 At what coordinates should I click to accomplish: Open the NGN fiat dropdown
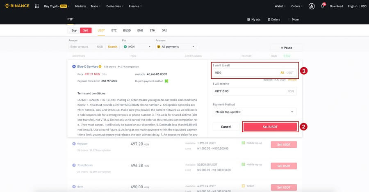tap(137, 47)
